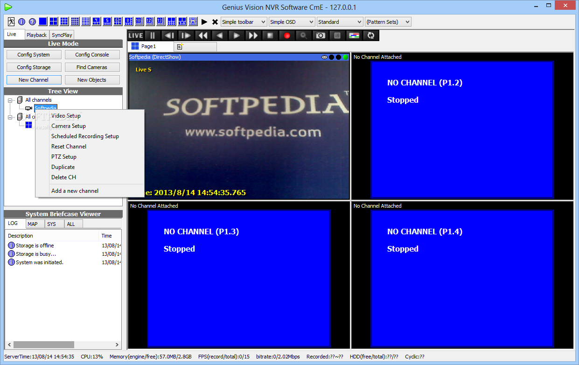Screen dimensions: 579x365
Task: Open the Standard dropdown
Action: pos(340,21)
